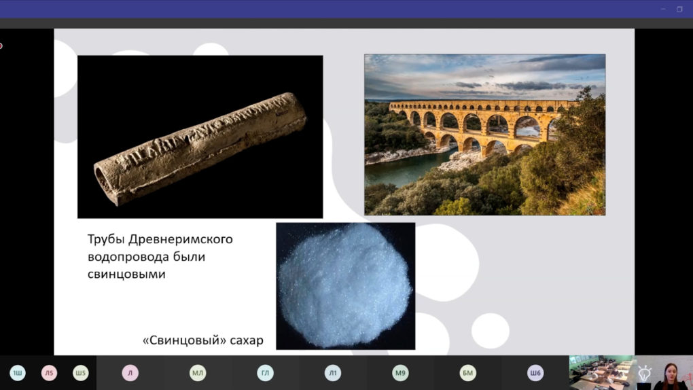
Task: Click the «Свинцовый» сахар caption
Action: (x=202, y=340)
